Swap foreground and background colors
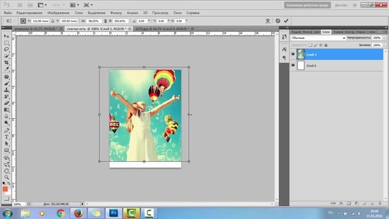389x219 pixels. pyautogui.click(x=9, y=183)
